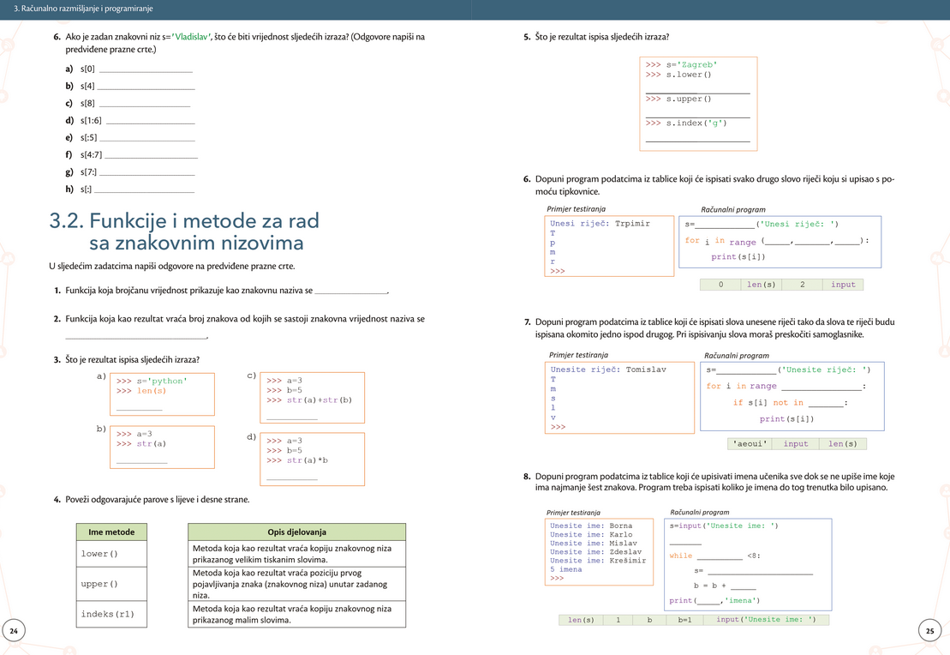This screenshot has width=950, height=655.
Task: Click section heading '3.2. Funkcije i metode za rad'
Action: coord(184,220)
